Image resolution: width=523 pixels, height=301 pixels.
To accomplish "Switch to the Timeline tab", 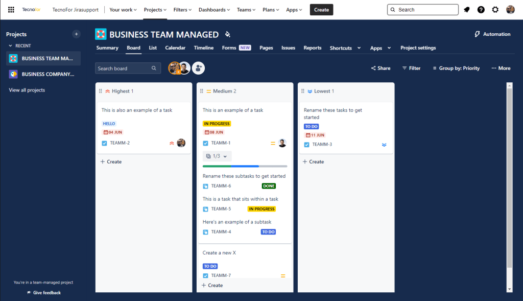I will click(203, 48).
